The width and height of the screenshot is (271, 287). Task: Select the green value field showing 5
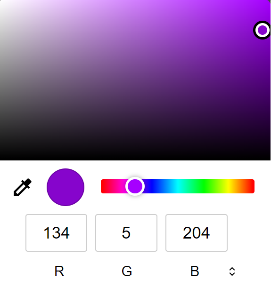(x=126, y=233)
